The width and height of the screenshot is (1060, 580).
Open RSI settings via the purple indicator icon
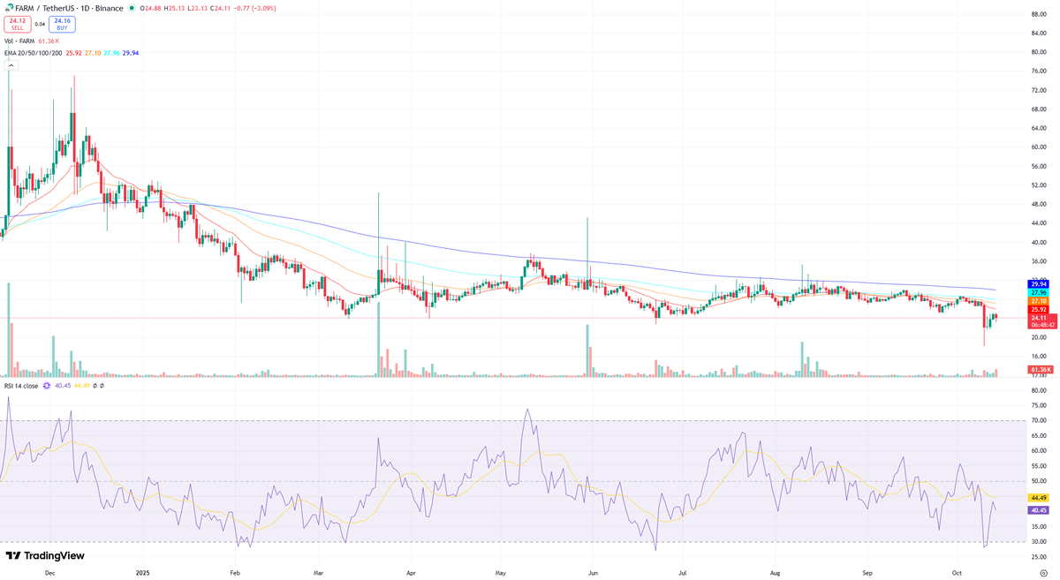[x=47, y=386]
